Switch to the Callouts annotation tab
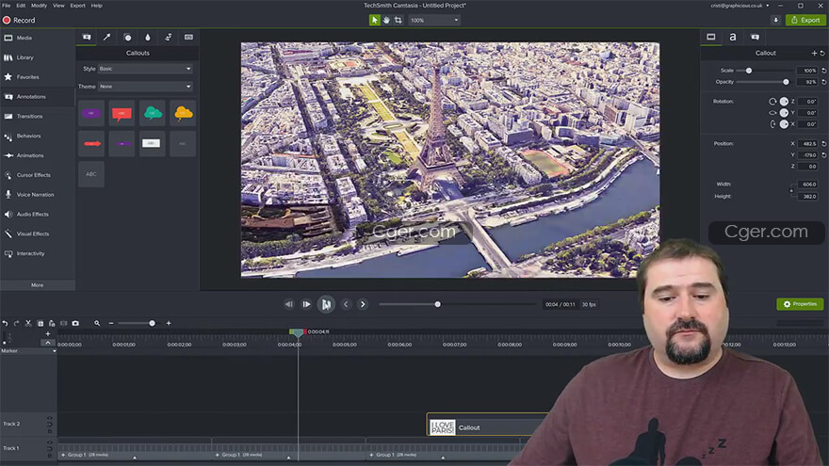This screenshot has width=829, height=466. click(x=87, y=38)
